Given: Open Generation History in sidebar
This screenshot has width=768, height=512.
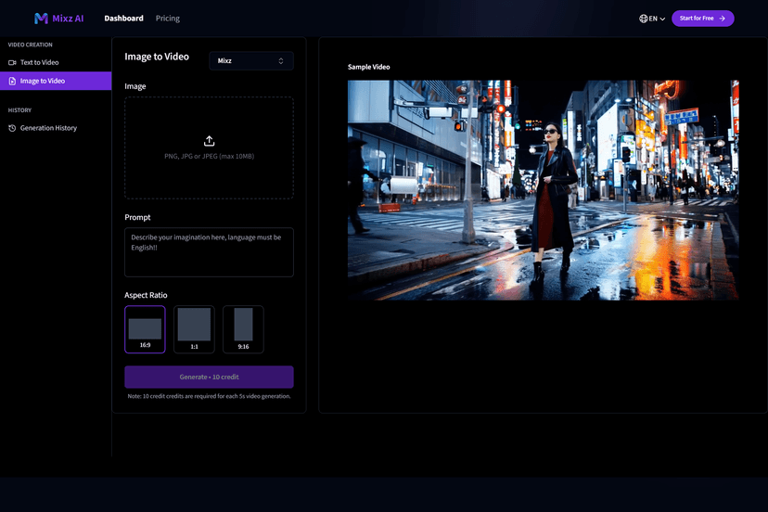Looking at the screenshot, I should (48, 128).
